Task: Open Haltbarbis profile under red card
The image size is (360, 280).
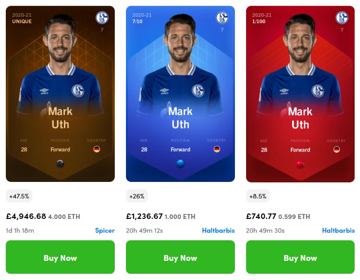Action: coord(339,231)
